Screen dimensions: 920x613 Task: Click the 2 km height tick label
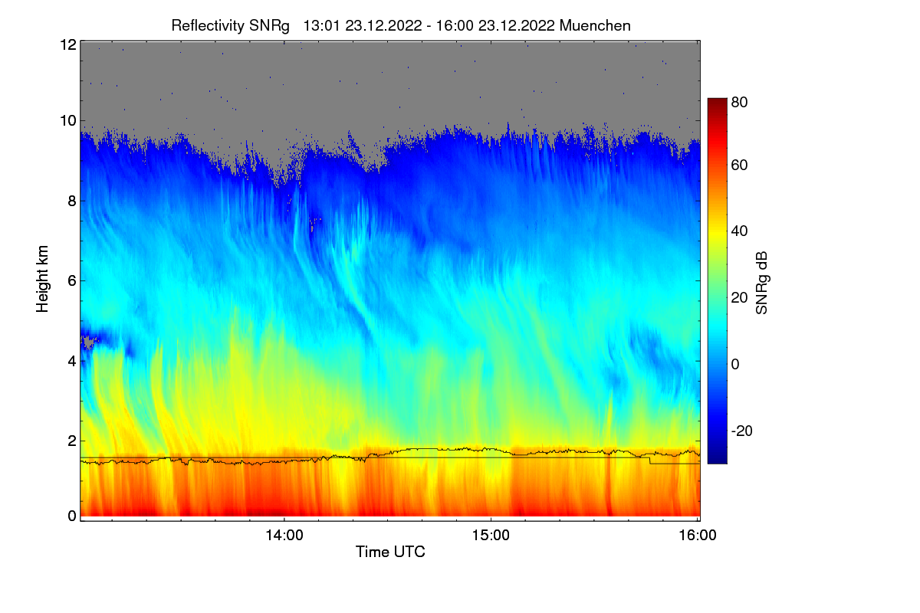click(x=72, y=441)
